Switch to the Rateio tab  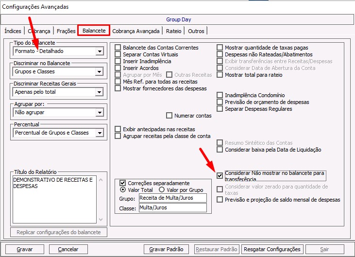coord(174,31)
